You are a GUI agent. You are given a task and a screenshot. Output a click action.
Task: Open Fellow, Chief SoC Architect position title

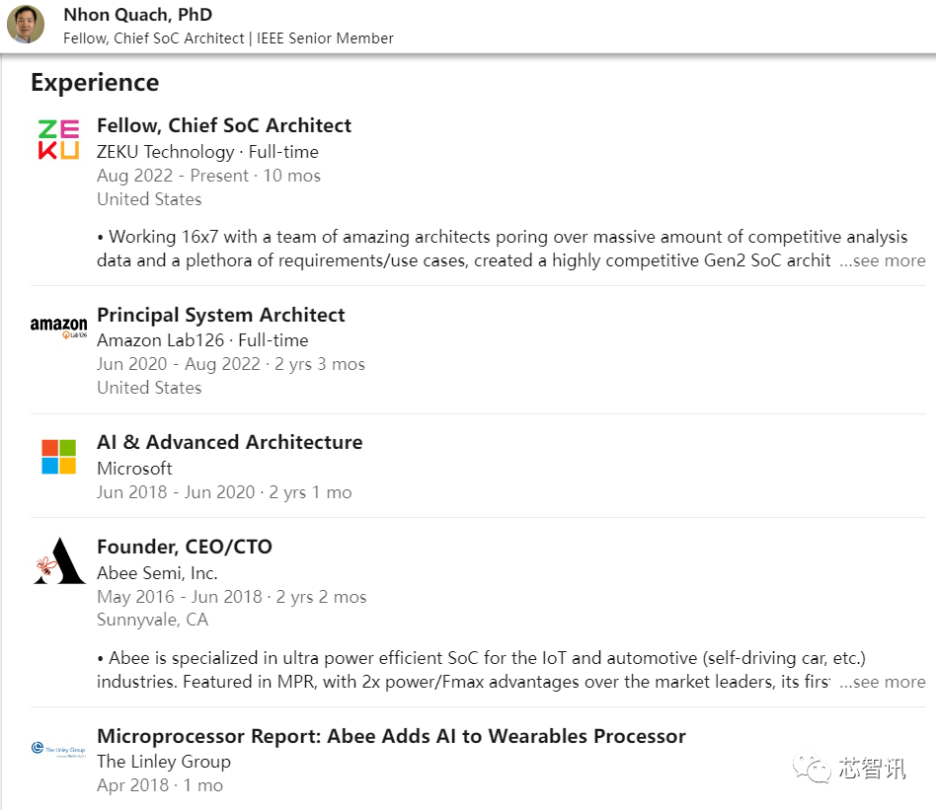[224, 125]
